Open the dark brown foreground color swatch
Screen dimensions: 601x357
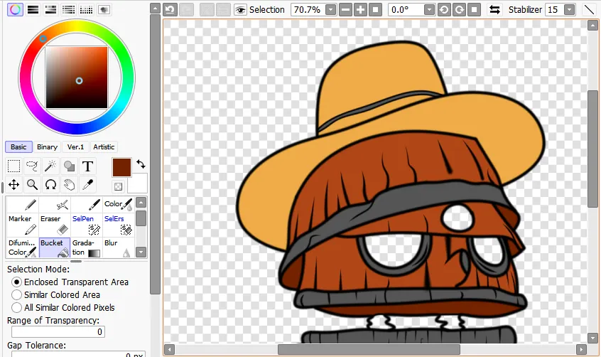coord(121,167)
